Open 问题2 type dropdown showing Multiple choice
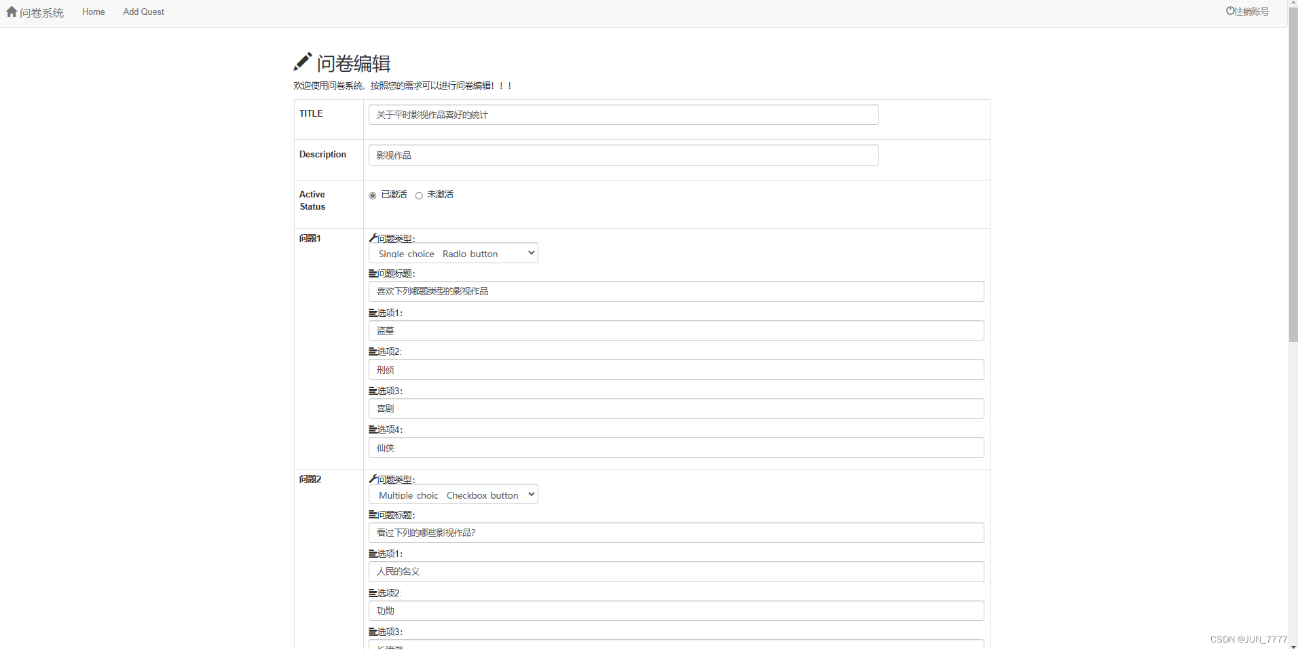Viewport: 1298px width, 650px height. pos(453,495)
